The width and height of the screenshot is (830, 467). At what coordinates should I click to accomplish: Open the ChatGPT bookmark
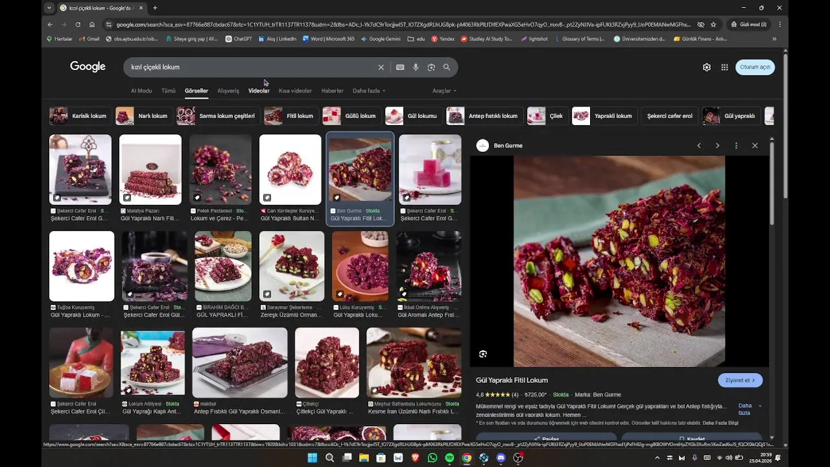tap(239, 39)
